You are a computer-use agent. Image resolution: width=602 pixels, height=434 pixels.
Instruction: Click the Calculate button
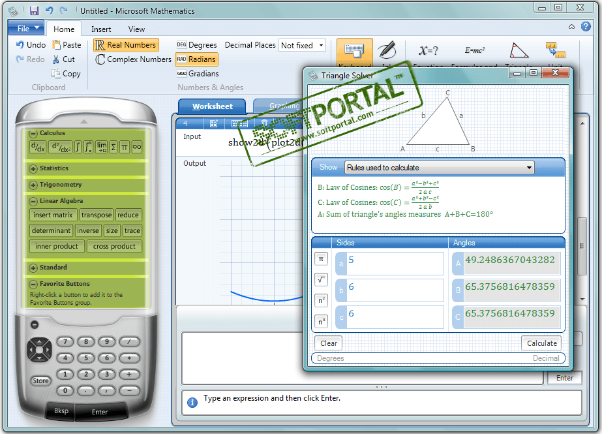541,343
